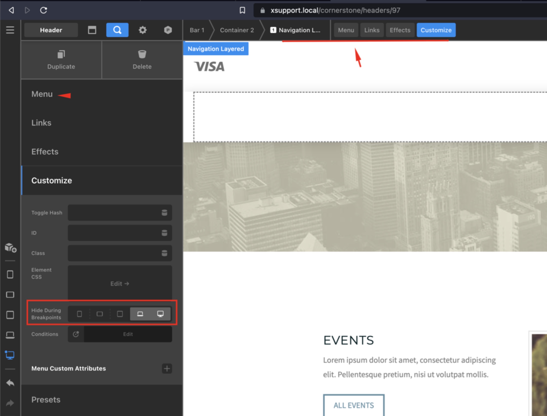Delete the selected element
The image size is (547, 416).
point(142,60)
